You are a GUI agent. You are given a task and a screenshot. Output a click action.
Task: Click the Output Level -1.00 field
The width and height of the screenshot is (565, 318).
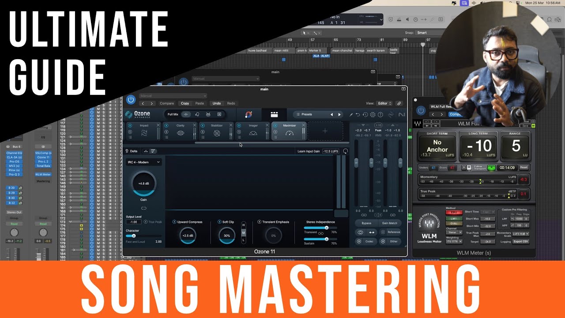pos(133,222)
